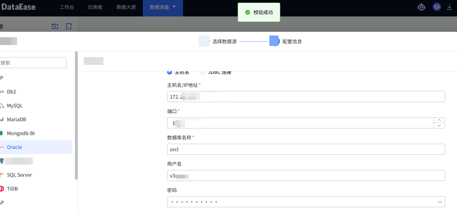This screenshot has height=213, width=457.
Task: Open the 工作台 menu
Action: (67, 7)
